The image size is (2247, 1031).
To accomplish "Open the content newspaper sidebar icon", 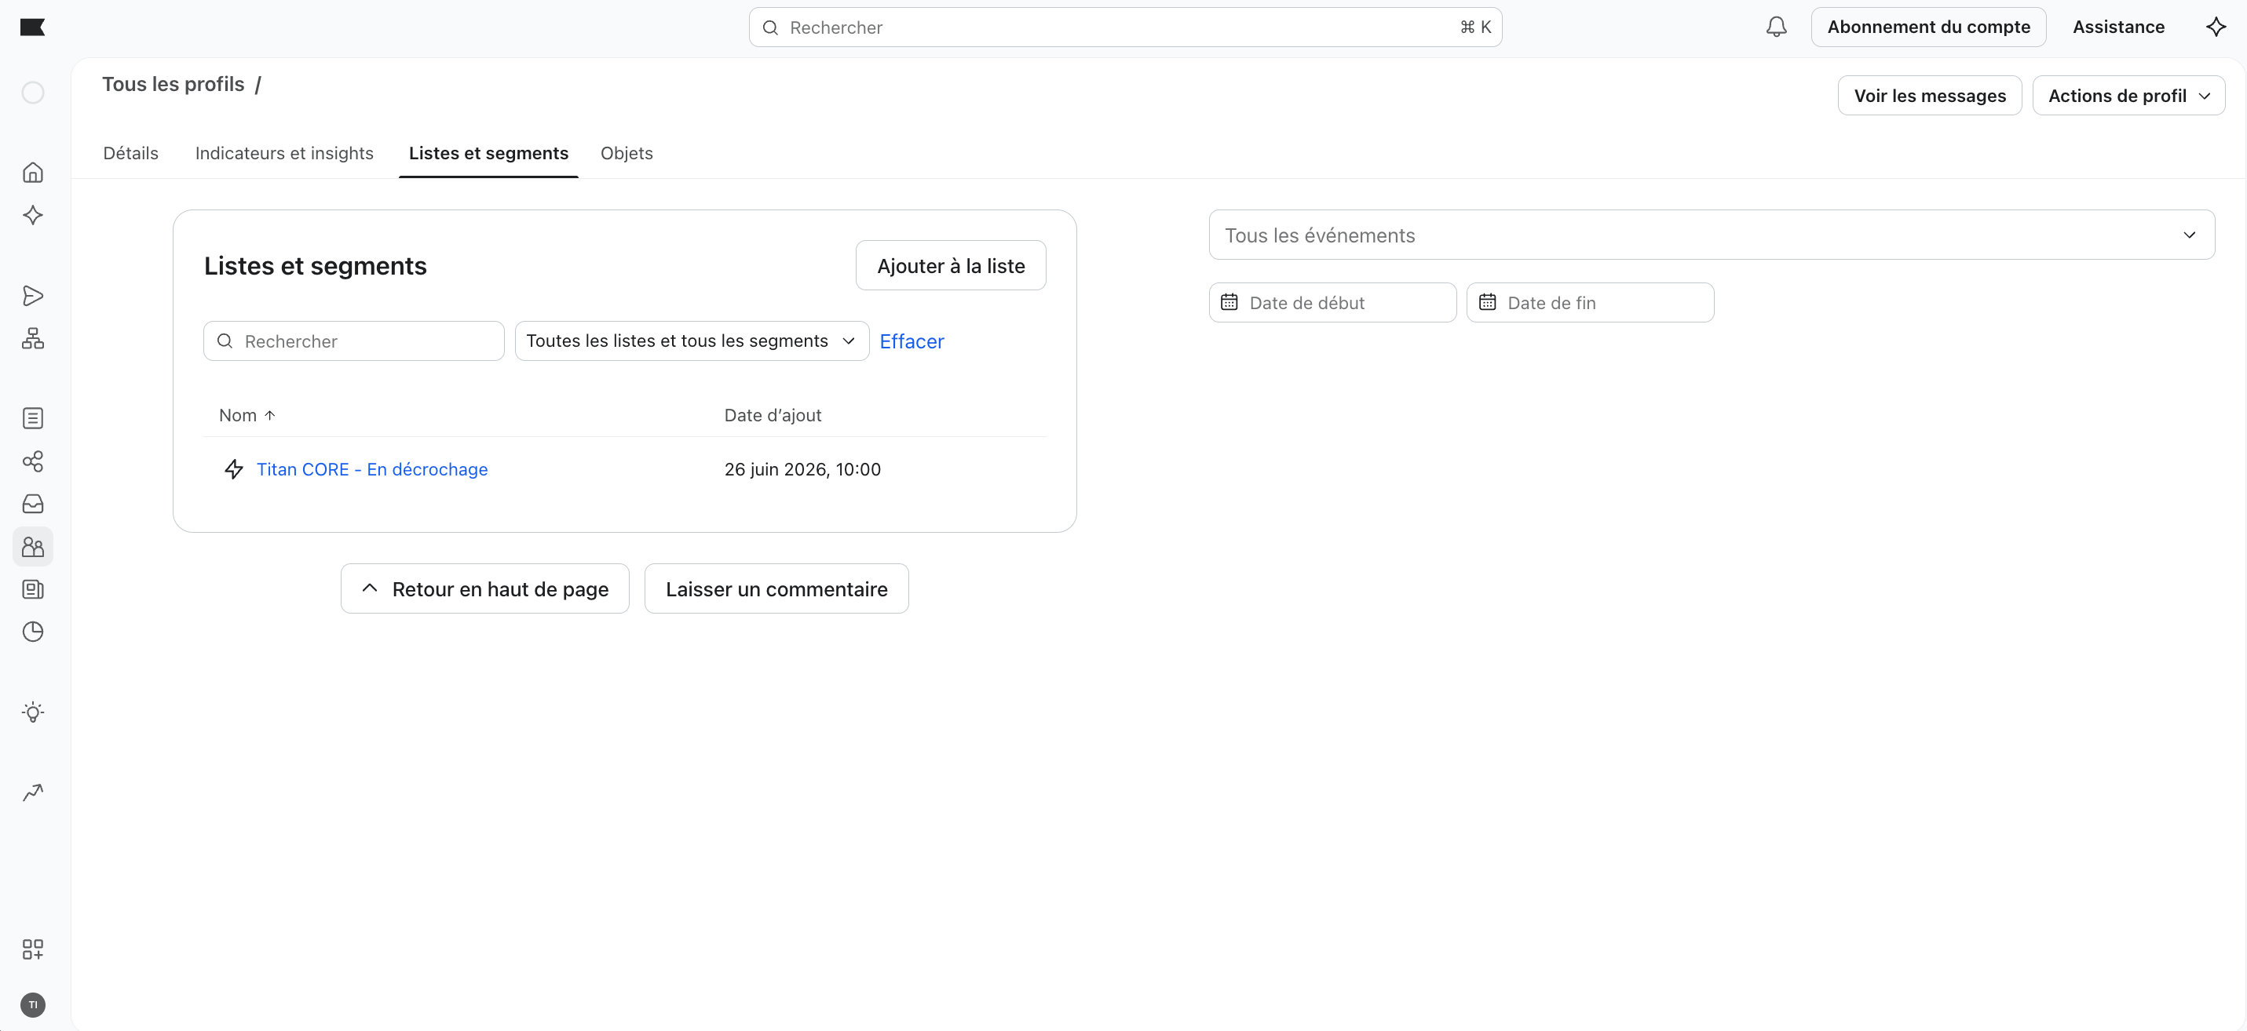I will click(33, 589).
